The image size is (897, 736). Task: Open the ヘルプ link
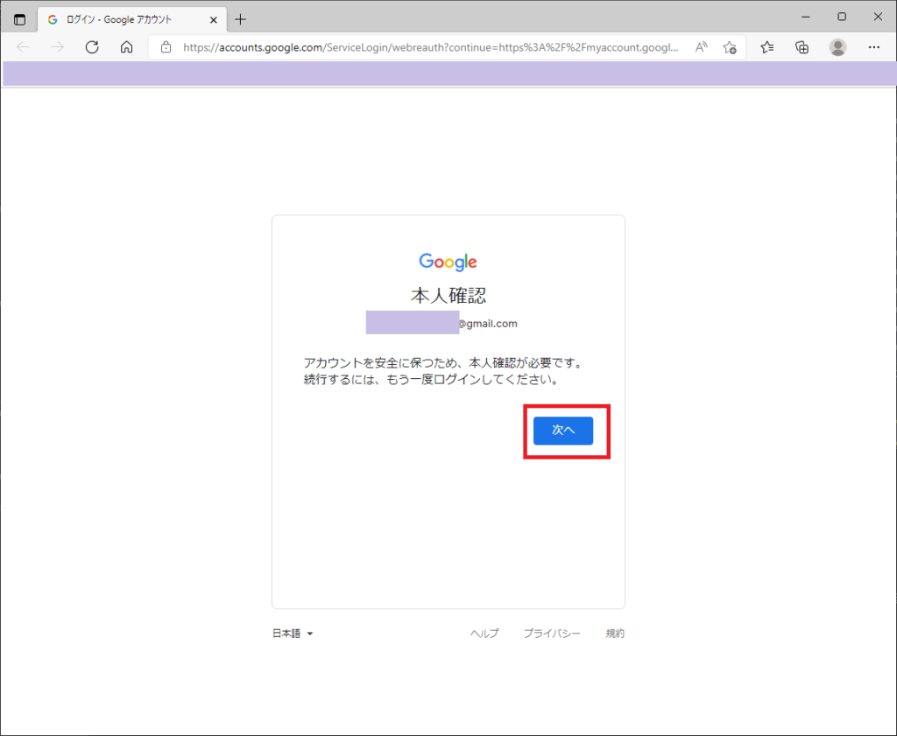point(484,633)
